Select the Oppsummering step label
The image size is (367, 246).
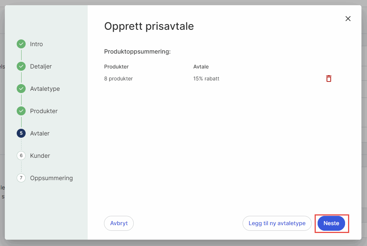[51, 178]
